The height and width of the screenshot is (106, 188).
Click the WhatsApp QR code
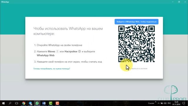click(x=136, y=44)
